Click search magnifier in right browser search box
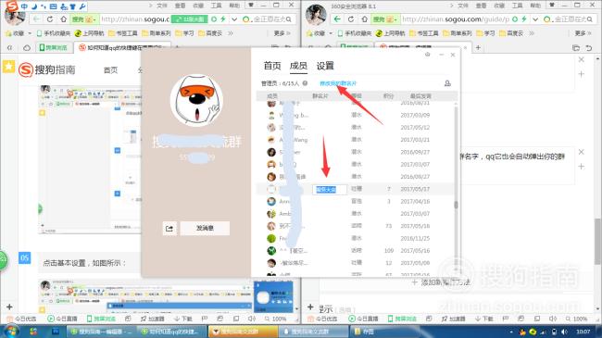 tap(589, 19)
